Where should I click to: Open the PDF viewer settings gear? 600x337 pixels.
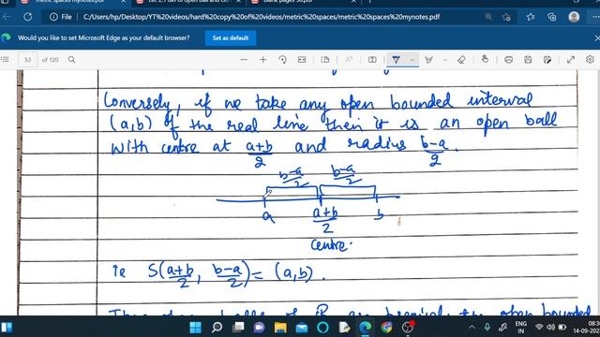tap(590, 60)
